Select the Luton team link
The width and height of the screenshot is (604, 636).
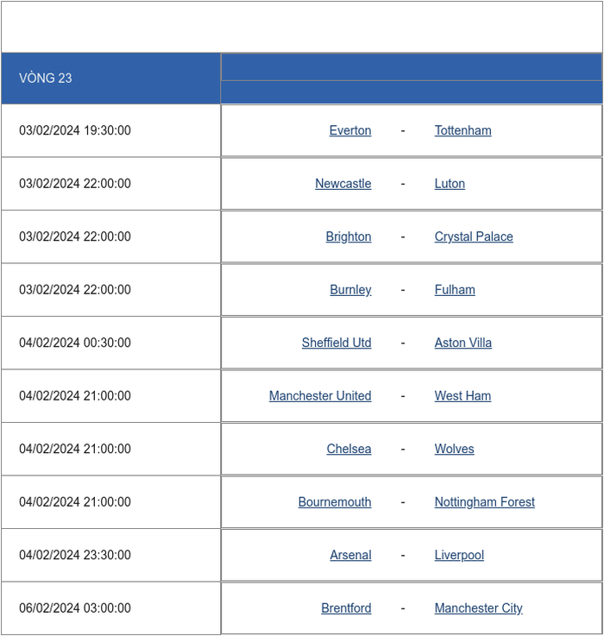pyautogui.click(x=450, y=184)
